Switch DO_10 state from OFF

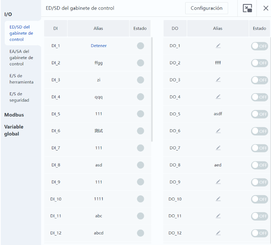(259, 199)
